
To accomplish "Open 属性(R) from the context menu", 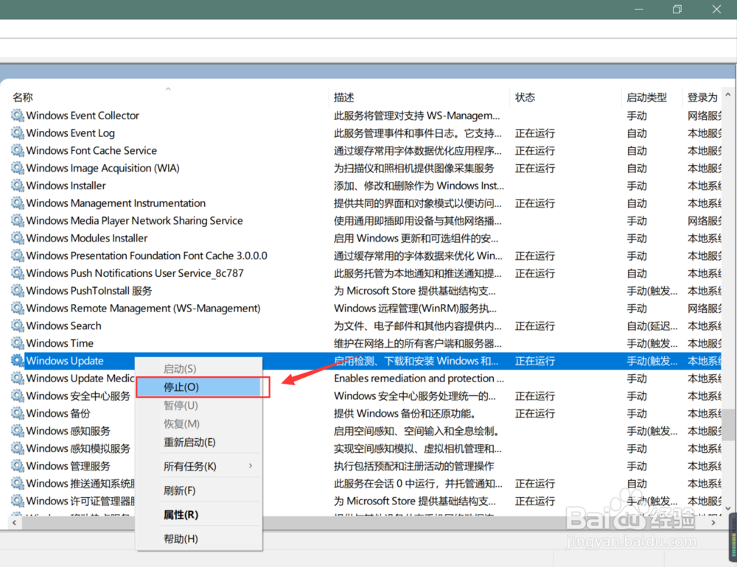I will pyautogui.click(x=198, y=515).
